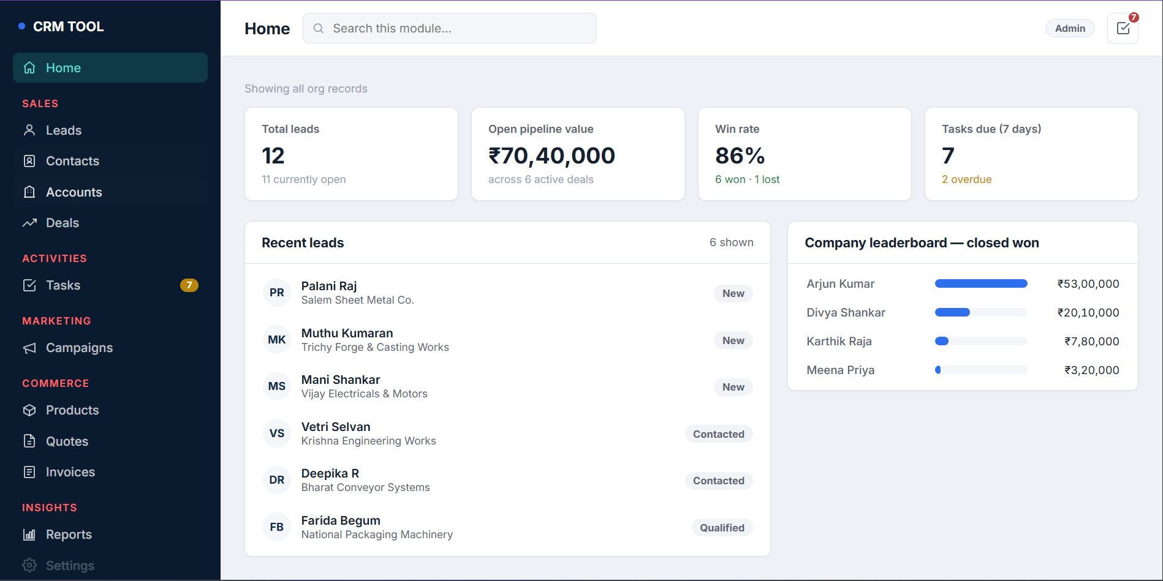This screenshot has height=581, width=1163.
Task: Click the Campaigns megaphone icon
Action: tap(29, 348)
